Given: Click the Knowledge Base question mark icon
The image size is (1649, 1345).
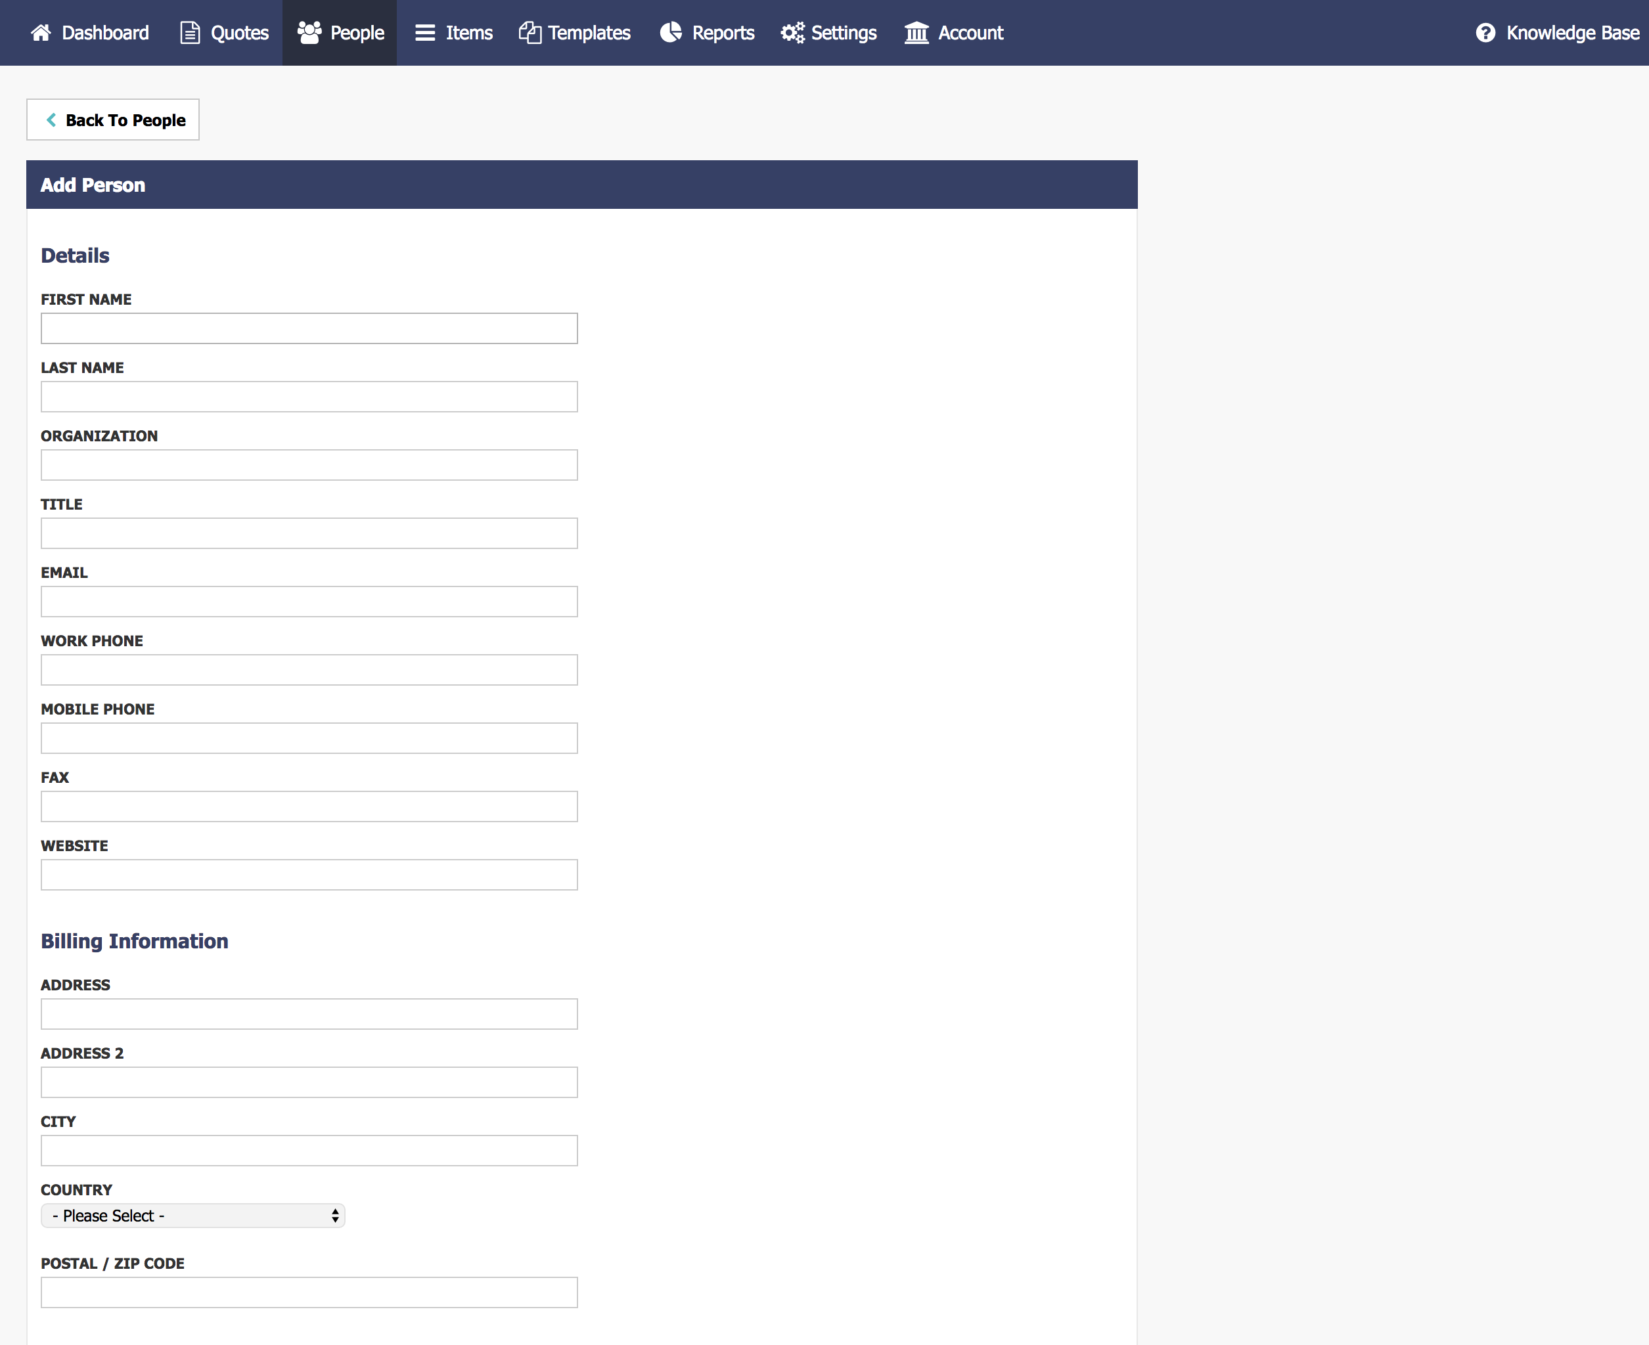Looking at the screenshot, I should coord(1485,33).
